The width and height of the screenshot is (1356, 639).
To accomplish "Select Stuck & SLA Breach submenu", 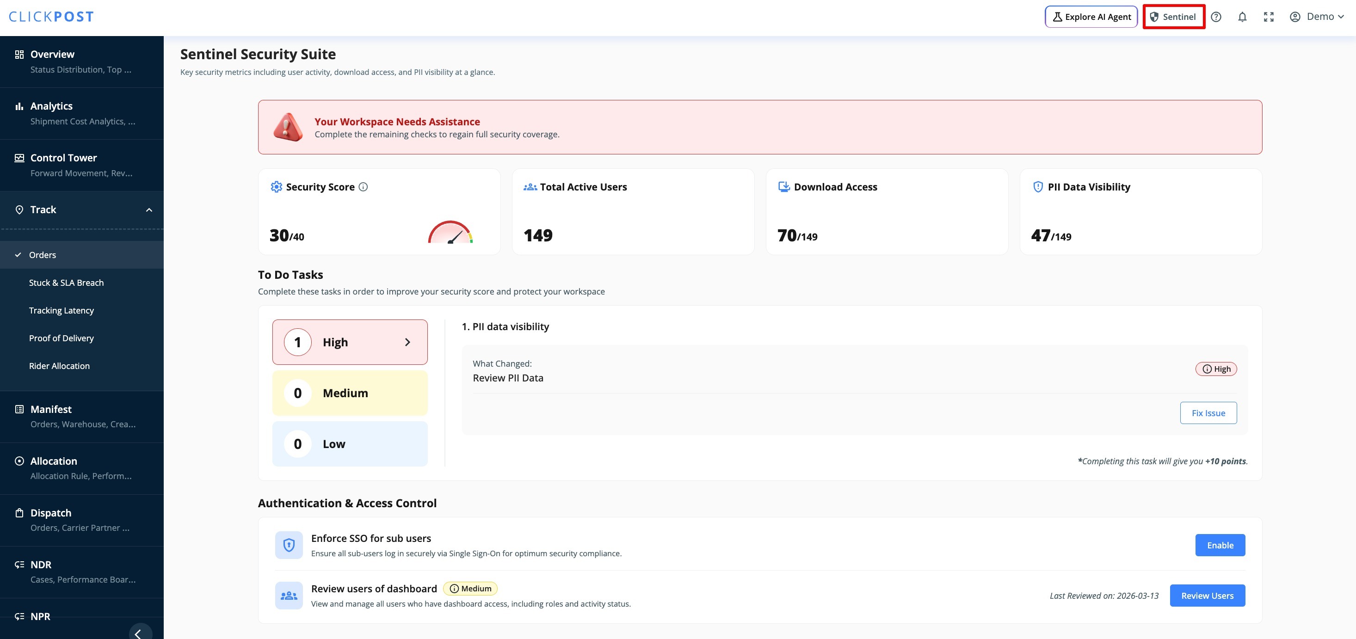I will pos(66,283).
